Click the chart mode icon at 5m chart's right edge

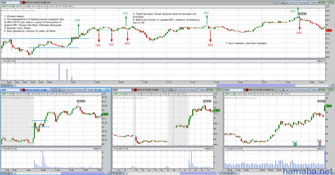104,94
